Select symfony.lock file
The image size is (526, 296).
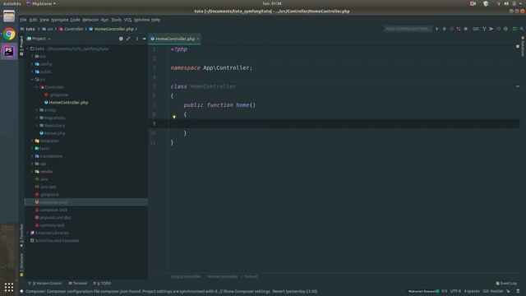click(x=52, y=225)
